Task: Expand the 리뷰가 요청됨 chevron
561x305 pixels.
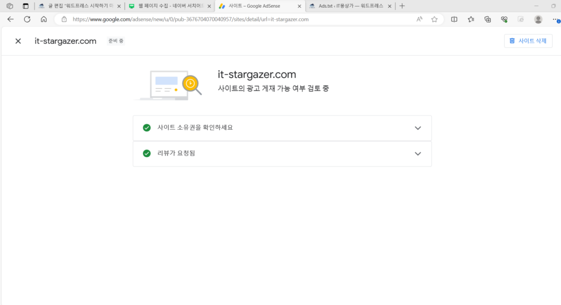Action: 417,154
